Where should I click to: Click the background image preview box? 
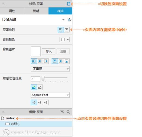pyautogui.click(x=36, y=51)
